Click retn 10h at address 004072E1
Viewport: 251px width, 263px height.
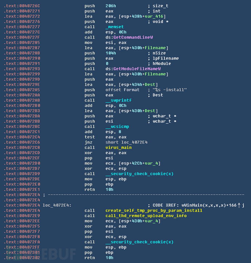[x=99, y=189]
